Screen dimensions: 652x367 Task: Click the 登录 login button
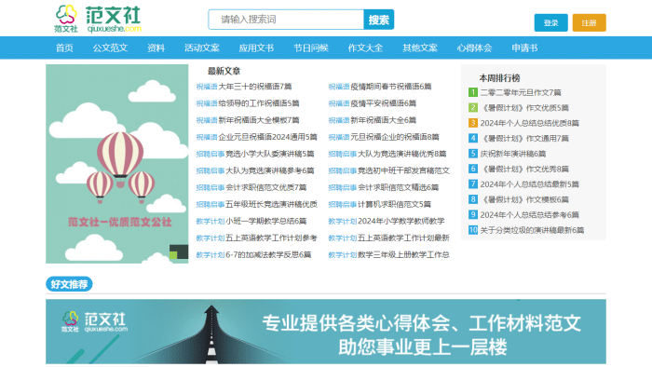[551, 23]
